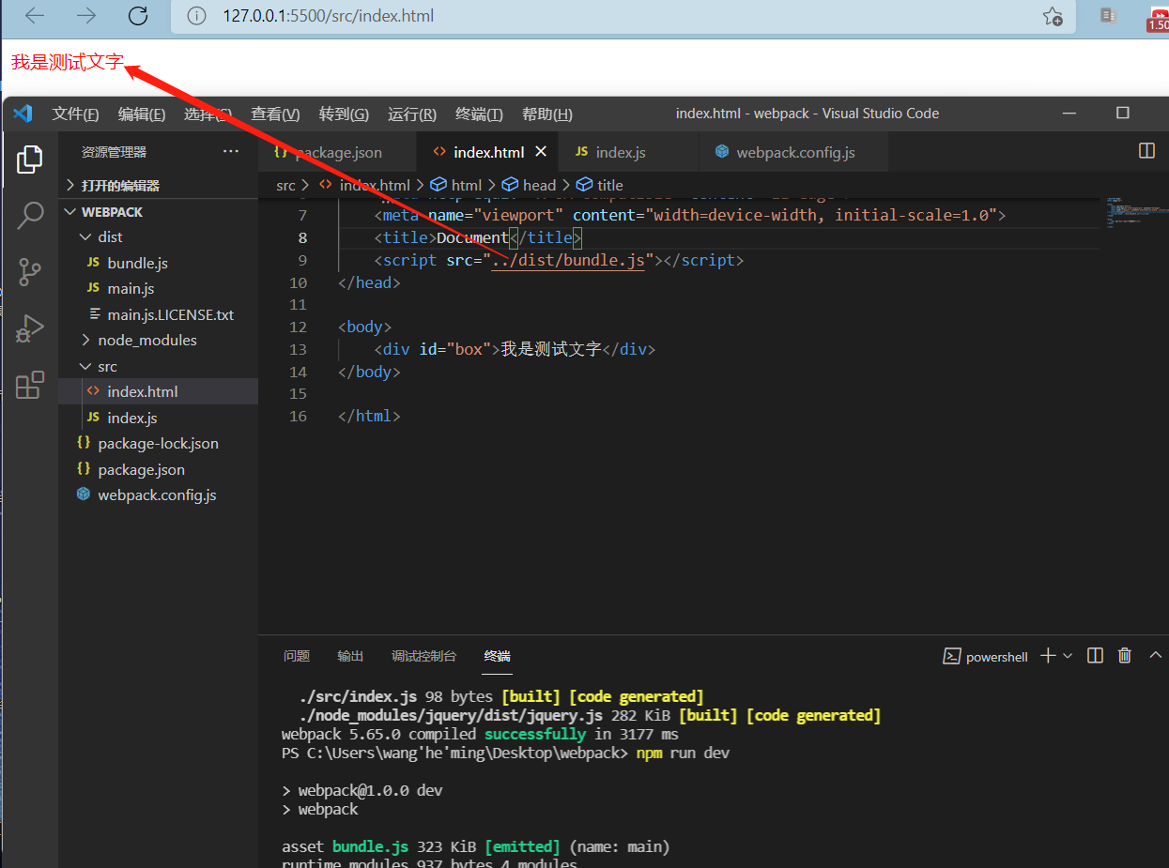Open webpack.config.js in the explorer tree

click(x=158, y=495)
